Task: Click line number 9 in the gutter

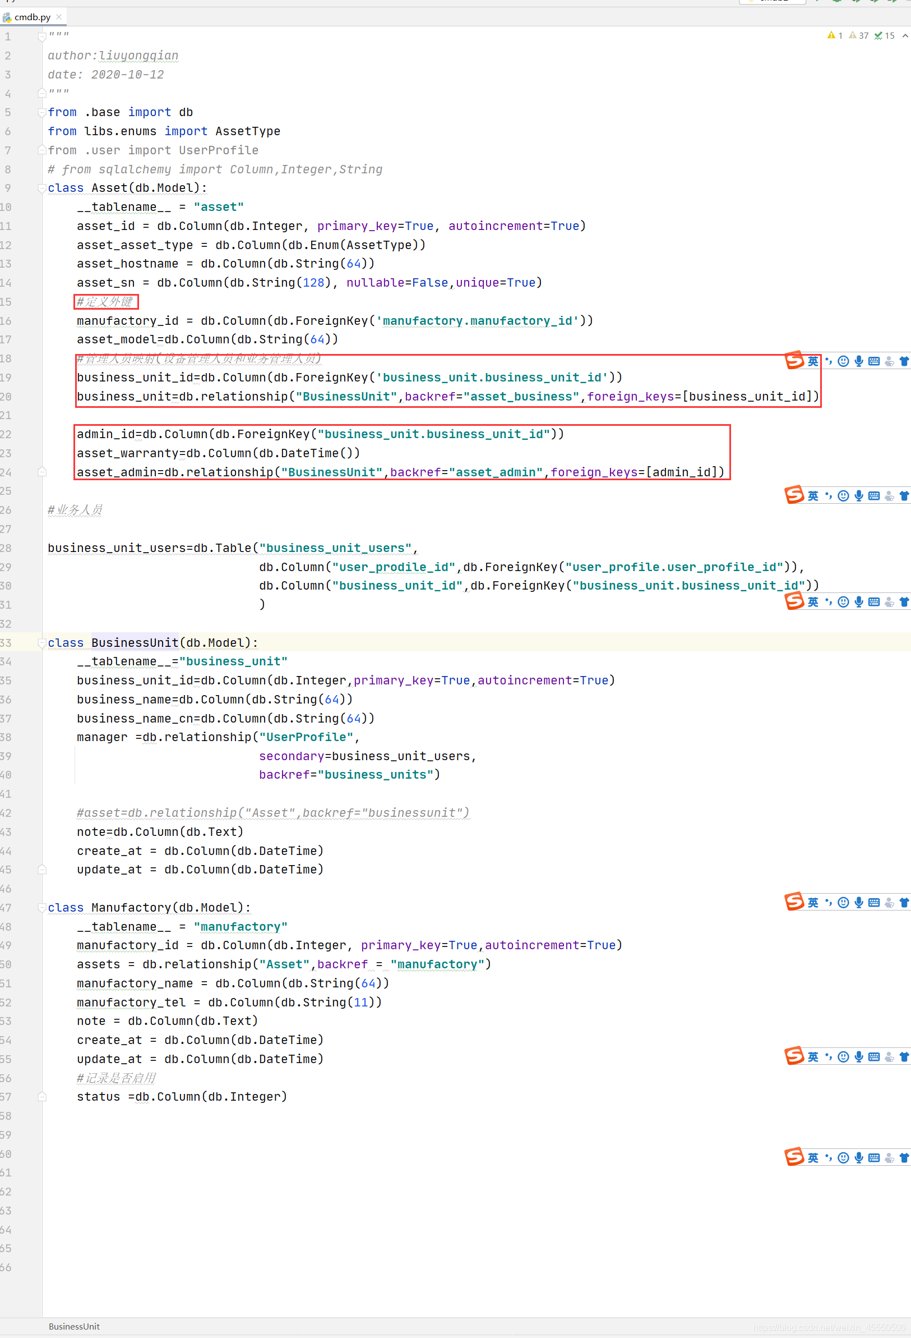Action: point(7,188)
